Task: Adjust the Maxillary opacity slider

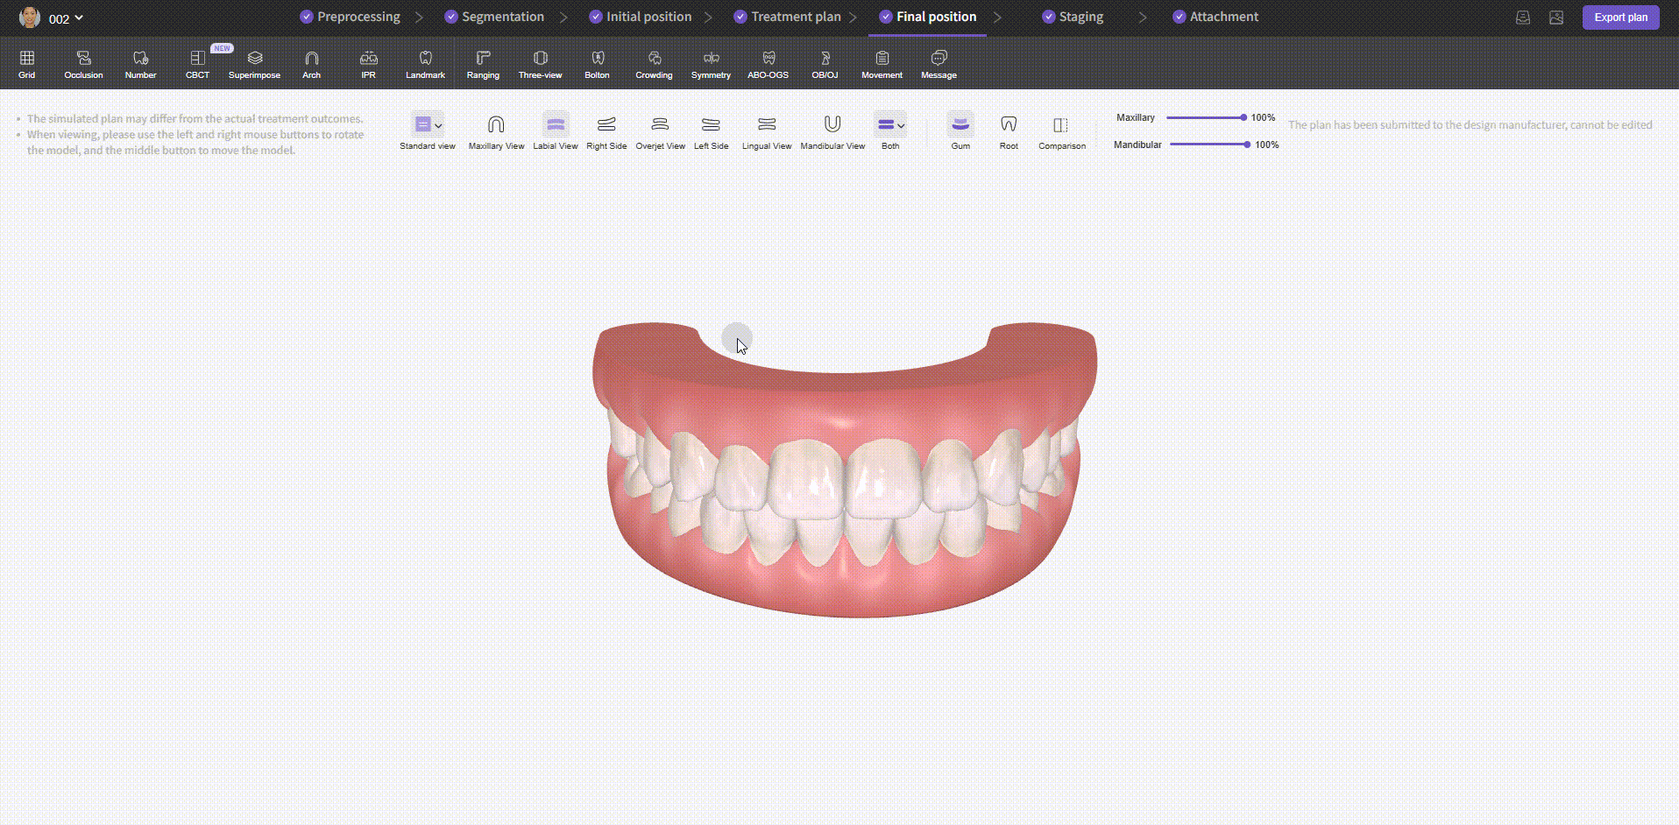Action: pos(1205,117)
